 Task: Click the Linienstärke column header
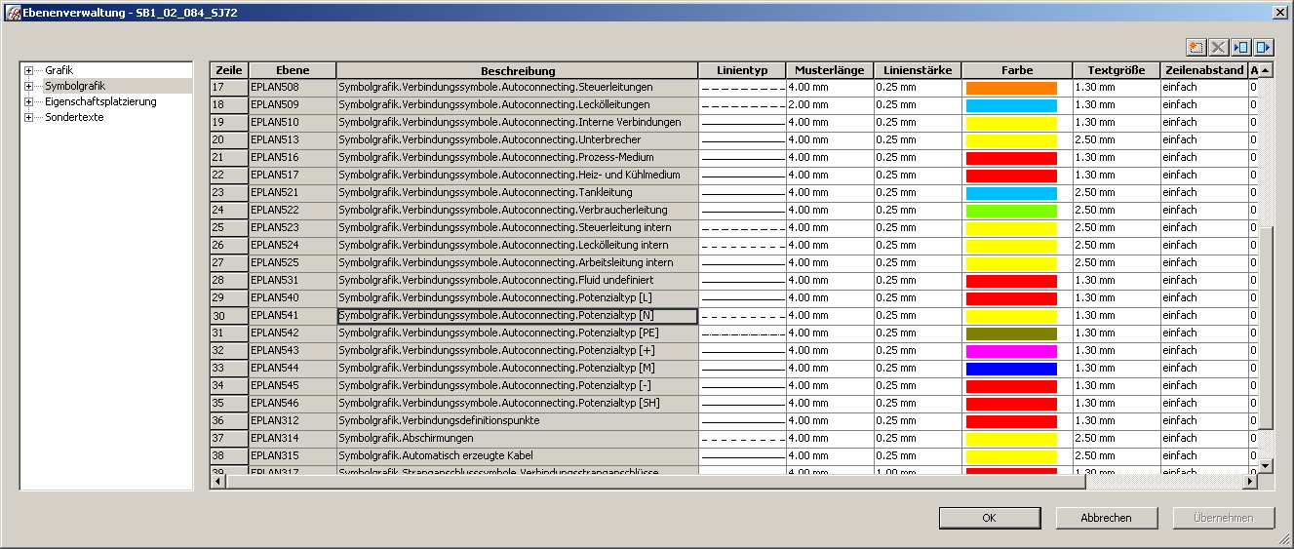point(918,70)
